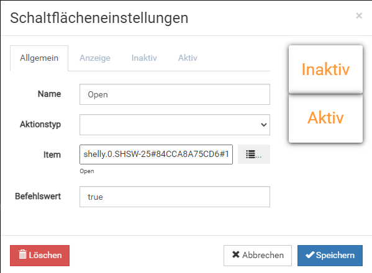The width and height of the screenshot is (372, 273).
Task: Click the chevron arrow in the Aktionstyp combo box
Action: pos(264,125)
